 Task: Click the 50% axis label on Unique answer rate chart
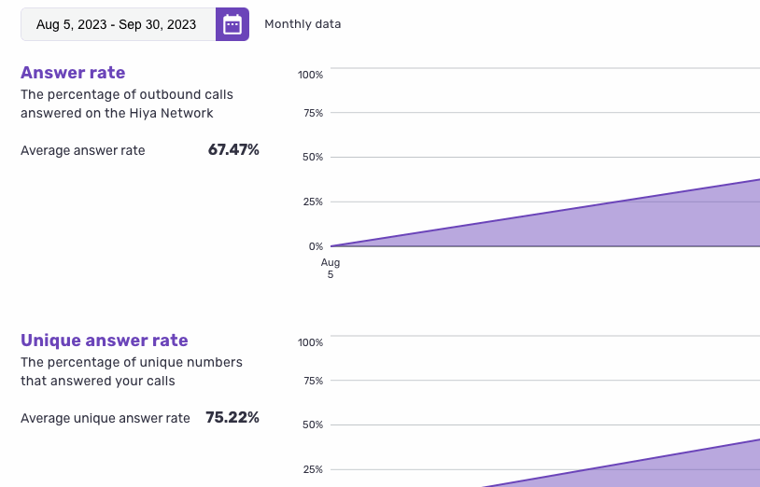[313, 424]
